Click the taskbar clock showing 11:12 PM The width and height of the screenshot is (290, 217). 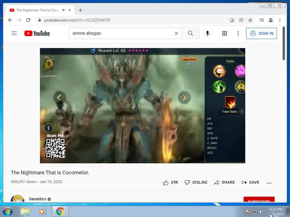pyautogui.click(x=276, y=212)
